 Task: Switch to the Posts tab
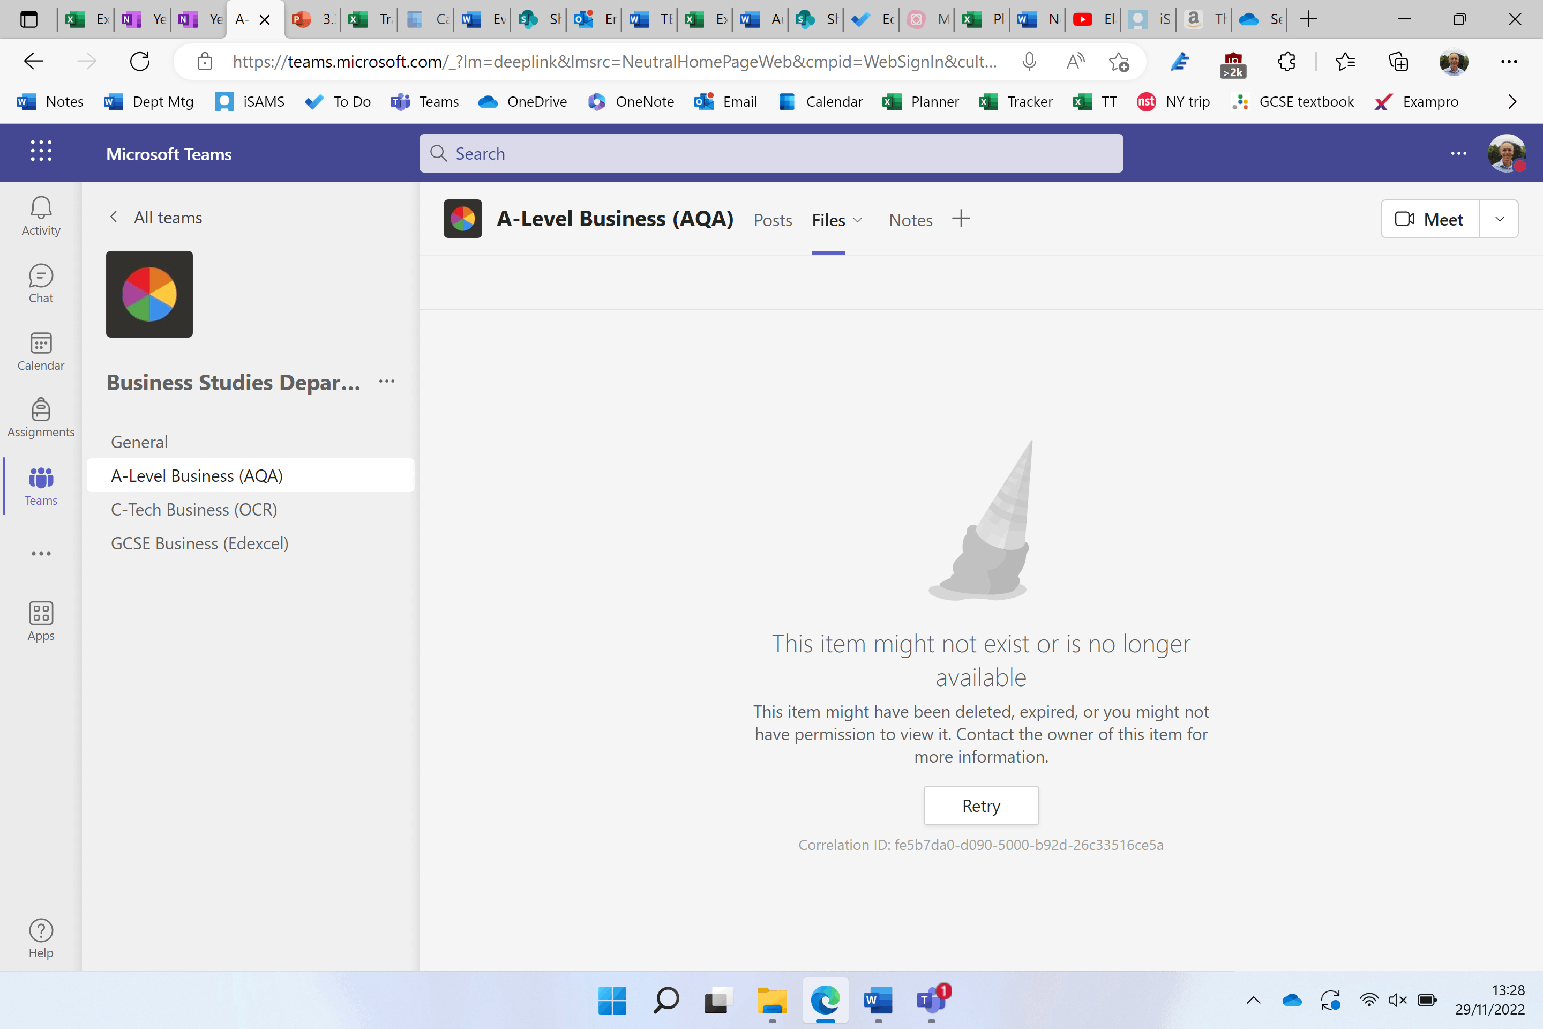pyautogui.click(x=773, y=220)
